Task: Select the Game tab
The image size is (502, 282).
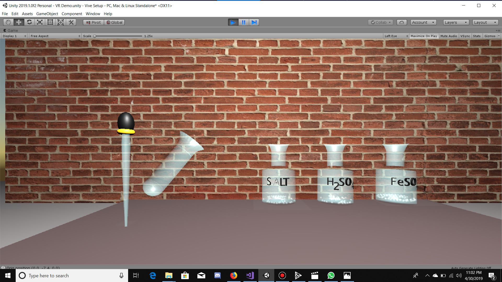Action: [x=11, y=31]
